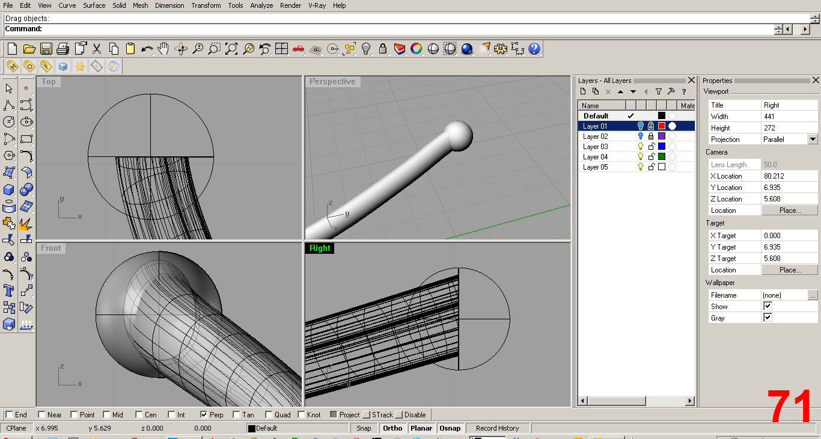Click the light bulb Hide objects icon
The width and height of the screenshot is (821, 439).
click(x=366, y=49)
